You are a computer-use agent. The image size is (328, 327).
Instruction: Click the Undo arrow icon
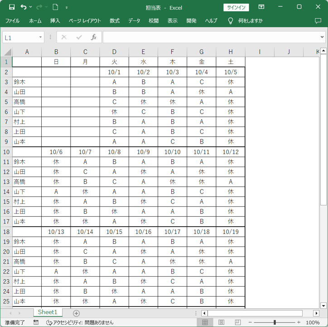click(x=24, y=7)
